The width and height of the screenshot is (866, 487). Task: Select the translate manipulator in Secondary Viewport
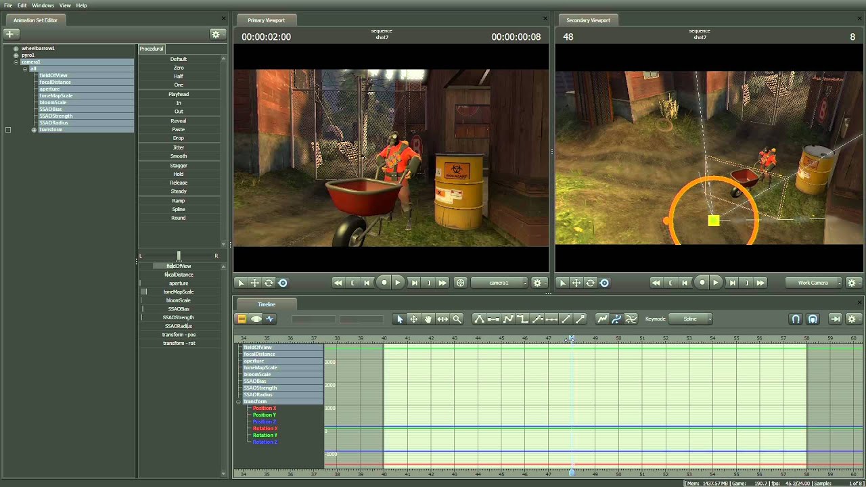(576, 283)
